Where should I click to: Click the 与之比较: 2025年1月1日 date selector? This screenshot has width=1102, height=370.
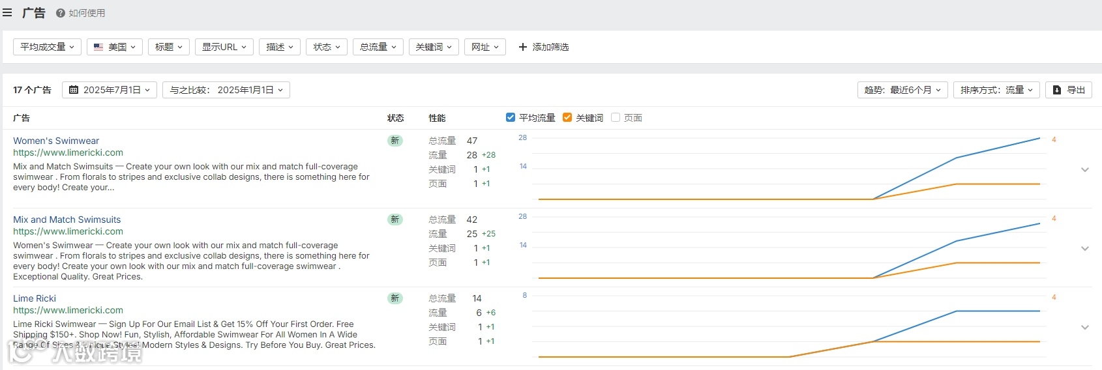226,90
